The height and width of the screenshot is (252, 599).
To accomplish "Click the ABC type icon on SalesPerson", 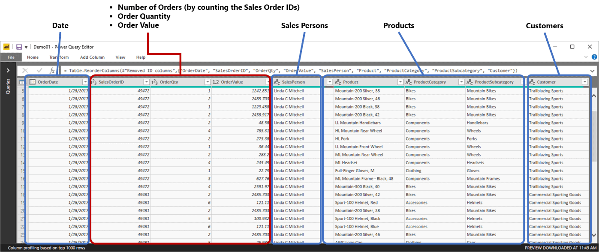I will click(x=277, y=82).
